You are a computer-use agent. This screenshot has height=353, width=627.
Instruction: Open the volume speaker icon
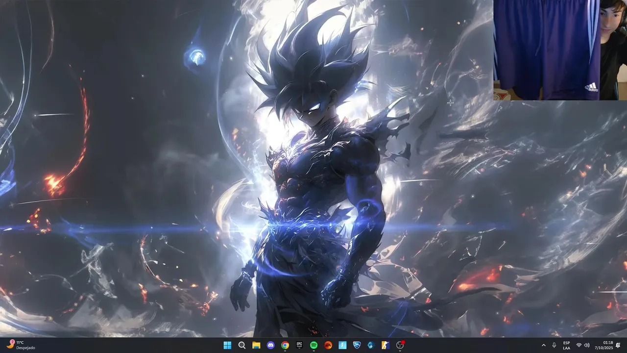tap(587, 345)
